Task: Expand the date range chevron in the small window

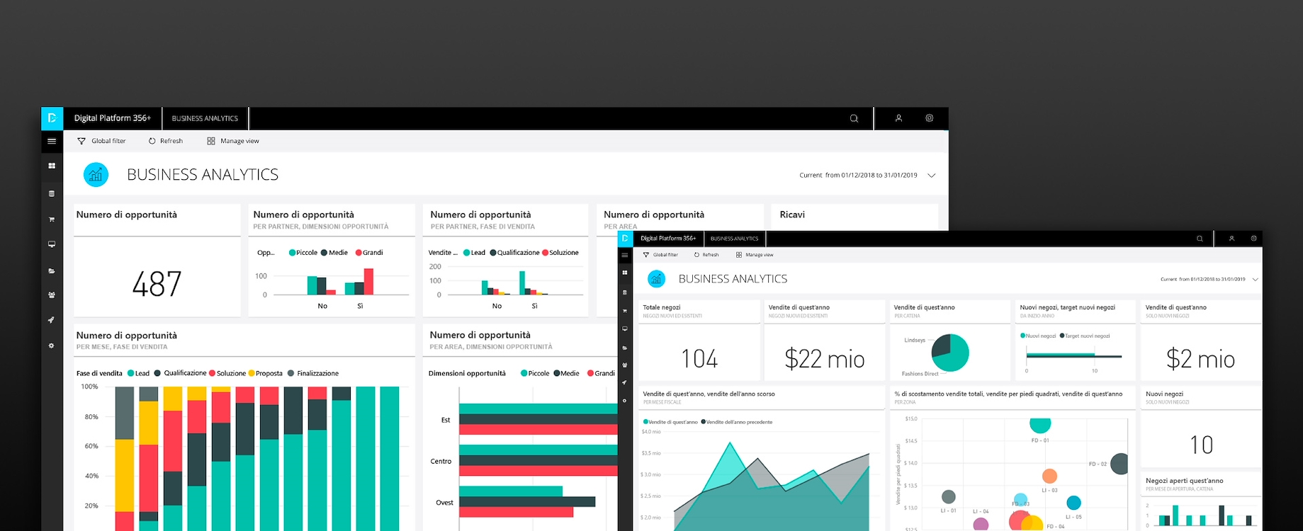Action: point(1256,280)
